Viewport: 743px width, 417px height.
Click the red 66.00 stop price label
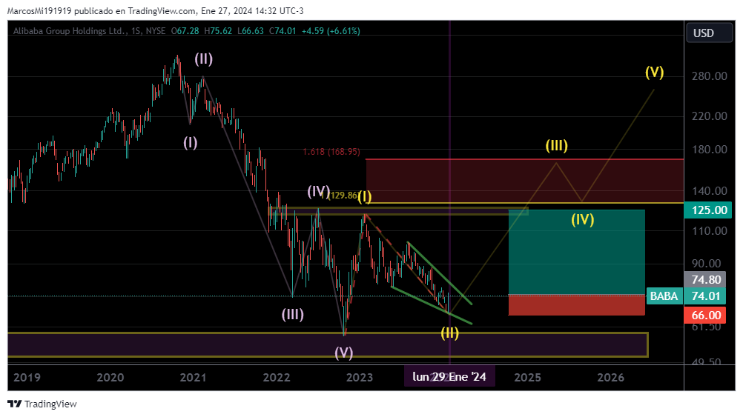(x=706, y=316)
